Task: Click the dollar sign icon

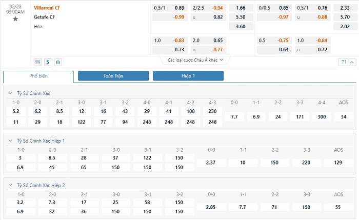Action: (48, 62)
